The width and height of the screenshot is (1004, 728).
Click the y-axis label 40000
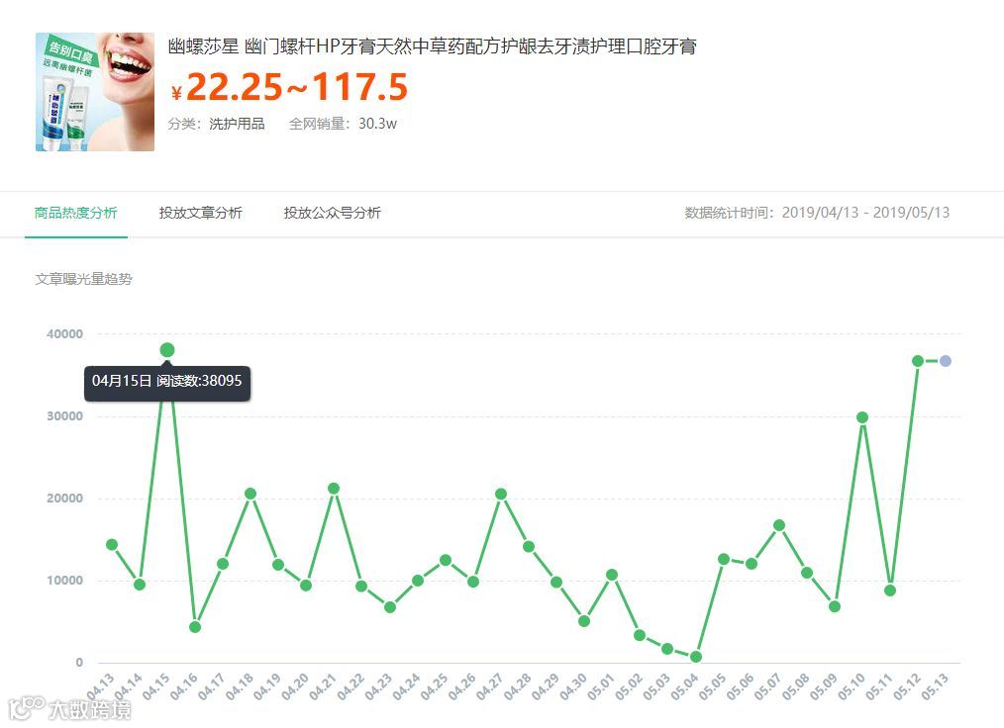(64, 334)
